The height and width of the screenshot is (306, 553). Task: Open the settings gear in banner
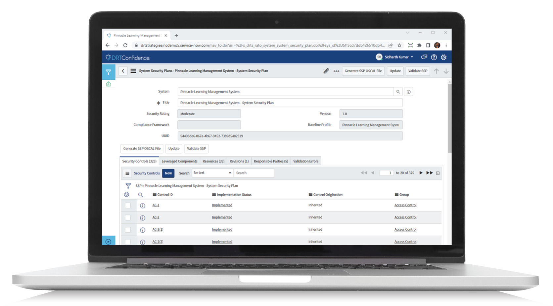(444, 57)
